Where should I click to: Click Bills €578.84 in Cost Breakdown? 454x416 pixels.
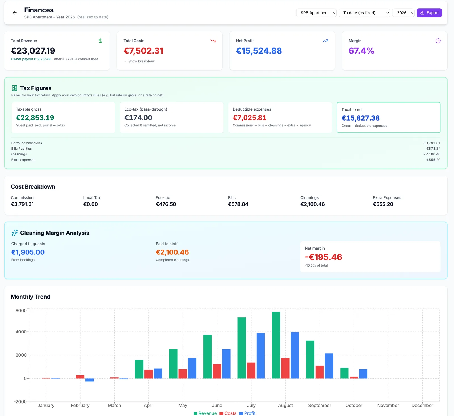[x=238, y=204]
